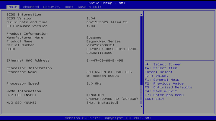216x121 pixels.
Task: Click the BeyondMax Series value
Action: (x=104, y=41)
